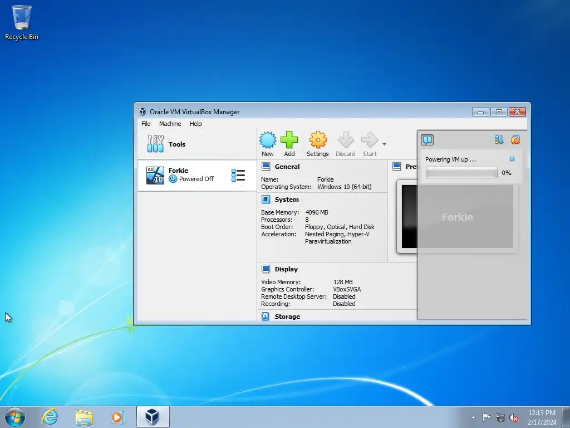
Task: Click the Storage section header
Action: 287,317
